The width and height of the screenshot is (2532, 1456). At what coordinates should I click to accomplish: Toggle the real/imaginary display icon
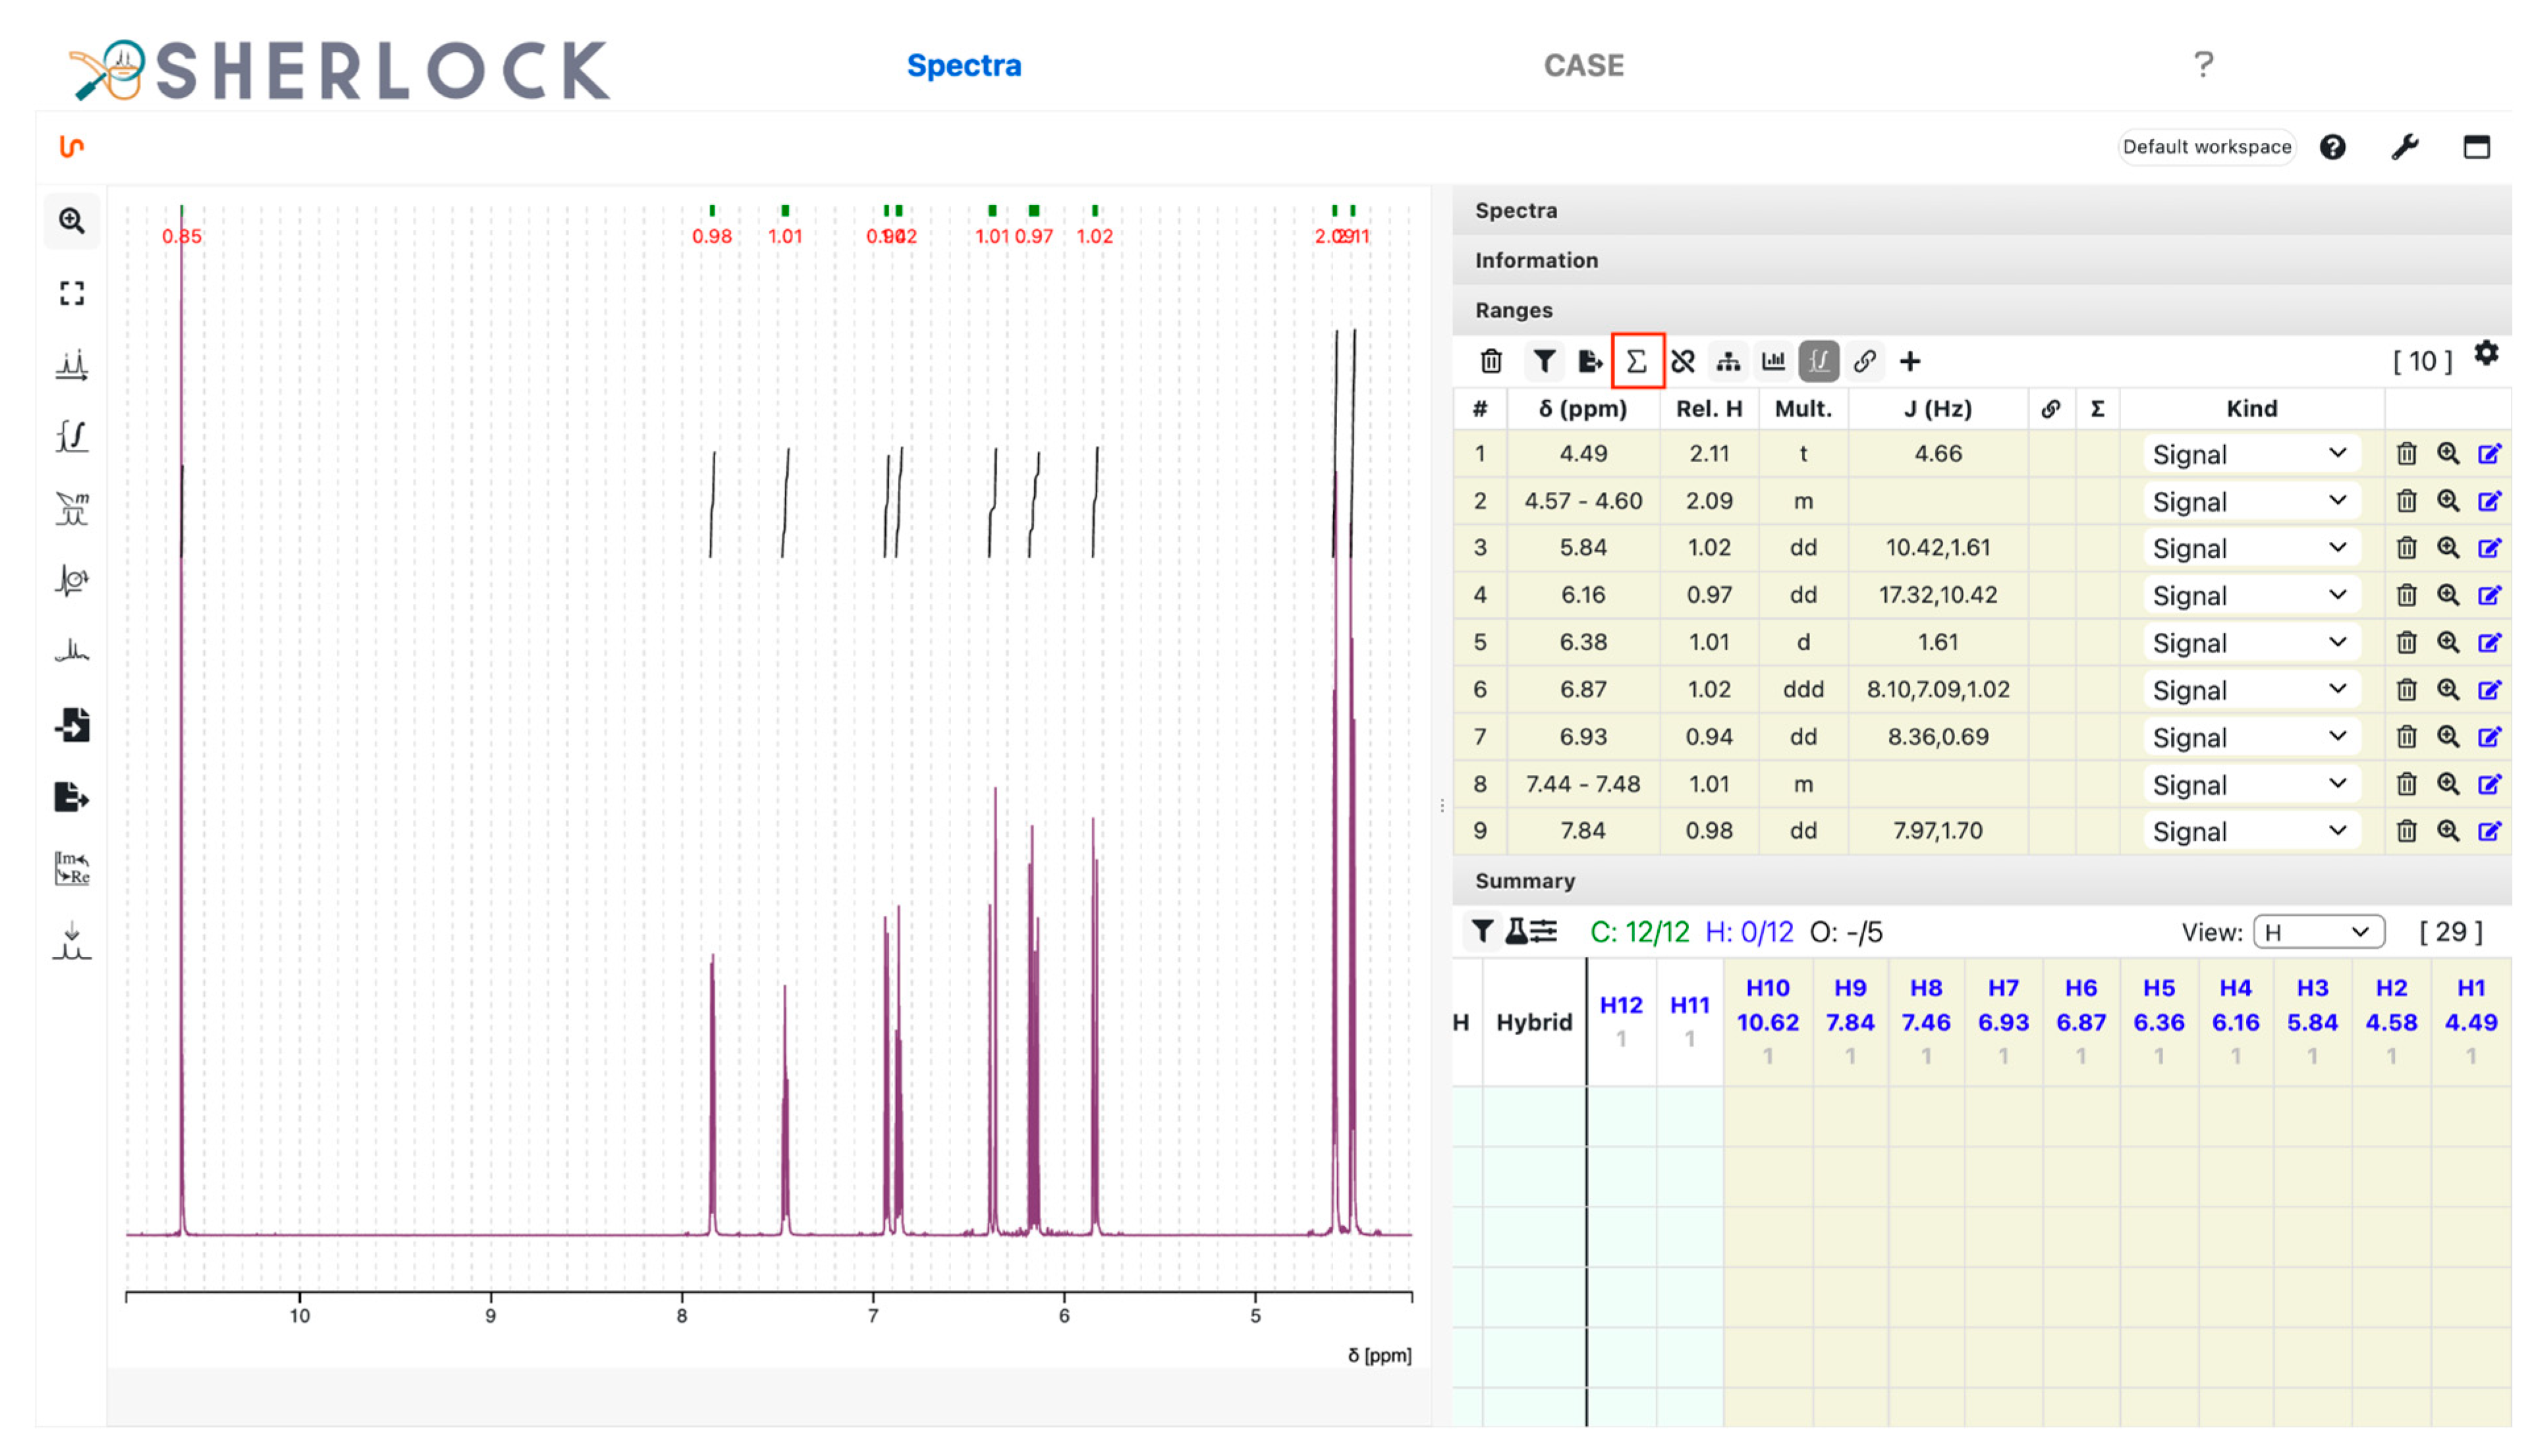(71, 868)
